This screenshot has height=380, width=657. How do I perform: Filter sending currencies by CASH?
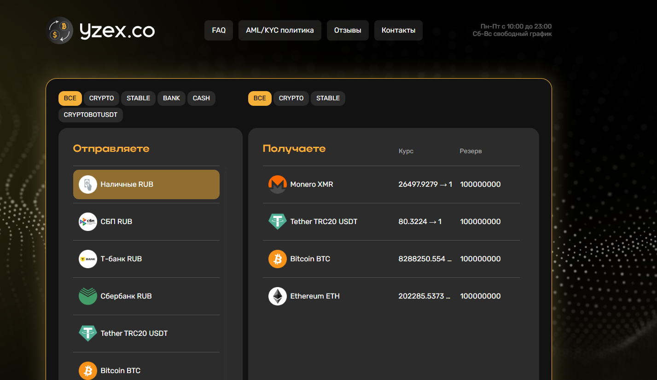pyautogui.click(x=201, y=98)
